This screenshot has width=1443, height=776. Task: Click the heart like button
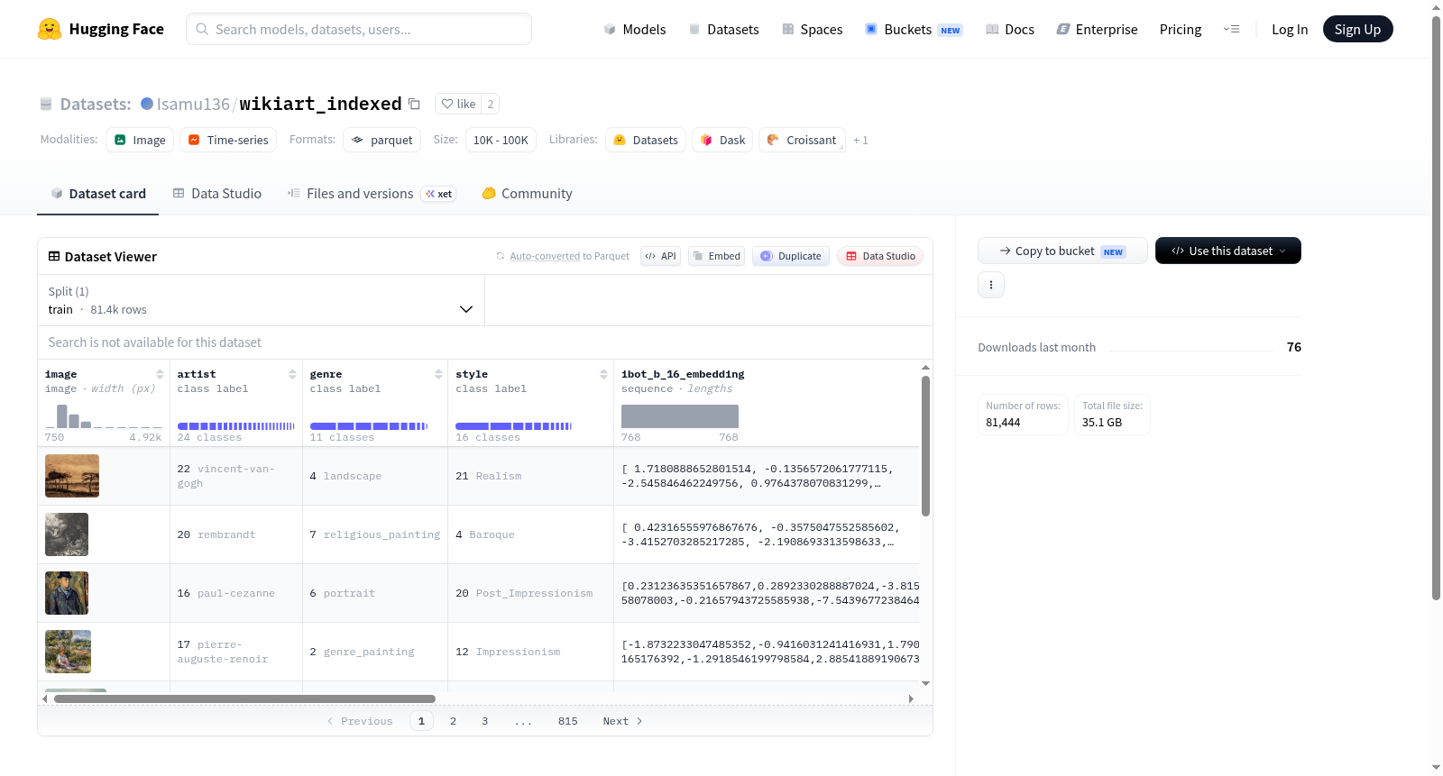(458, 104)
